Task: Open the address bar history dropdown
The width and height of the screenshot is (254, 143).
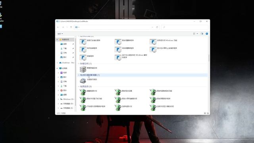Action: (152, 27)
